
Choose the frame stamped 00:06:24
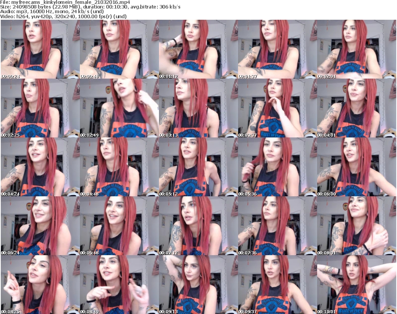[x=40, y=226]
